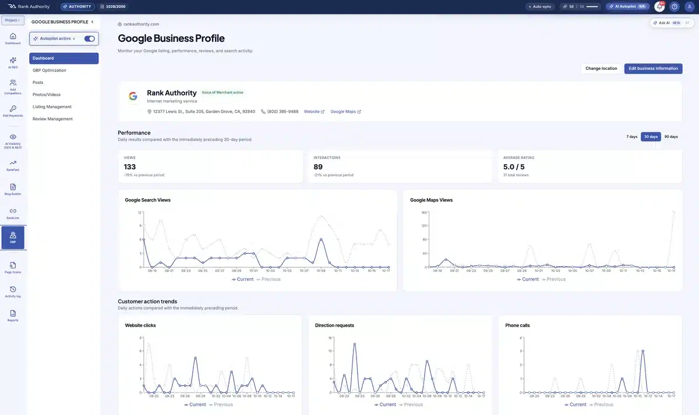Toggle the Autopilot active switch
Viewport: 699px width, 415px height.
[90, 38]
